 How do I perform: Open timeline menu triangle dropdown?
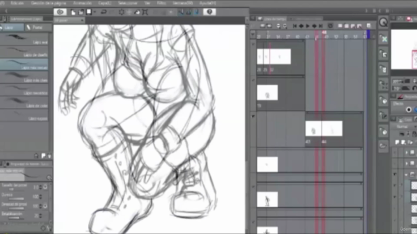(x=253, y=34)
